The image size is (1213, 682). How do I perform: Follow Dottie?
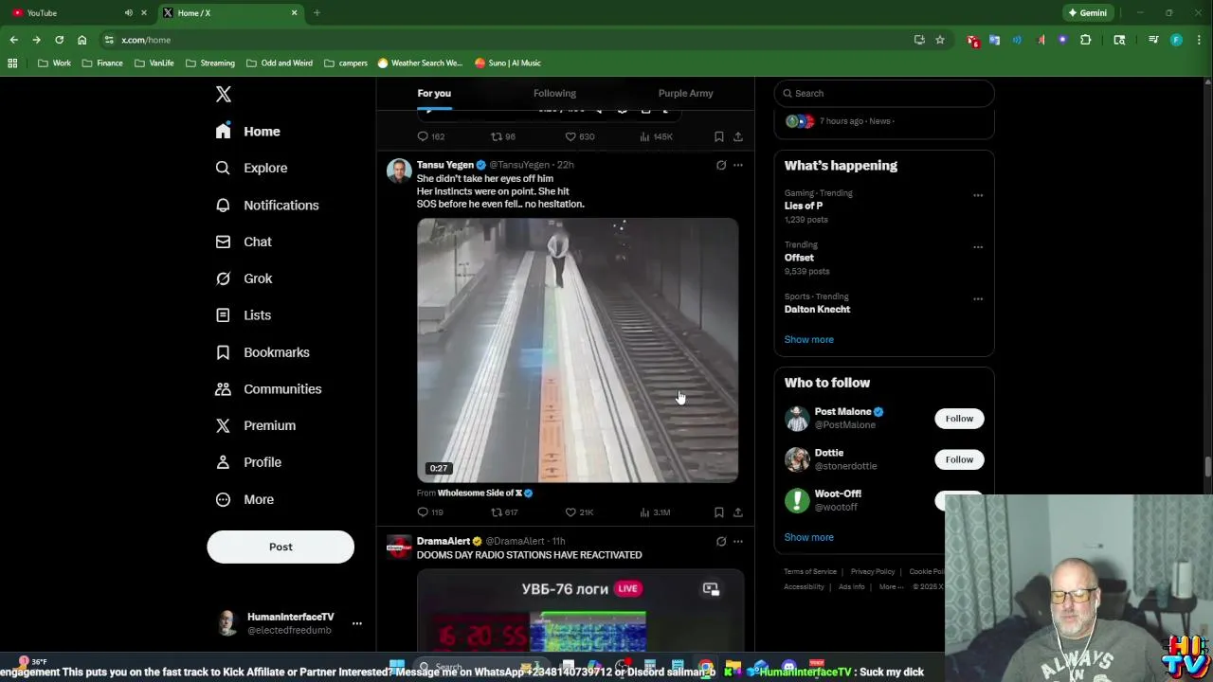pos(959,459)
